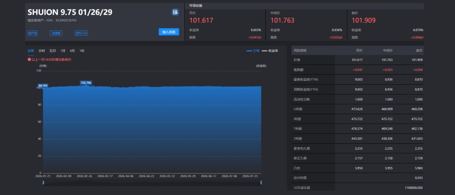
Task: Click G利差 bid value 473.626
Action: pos(357,109)
